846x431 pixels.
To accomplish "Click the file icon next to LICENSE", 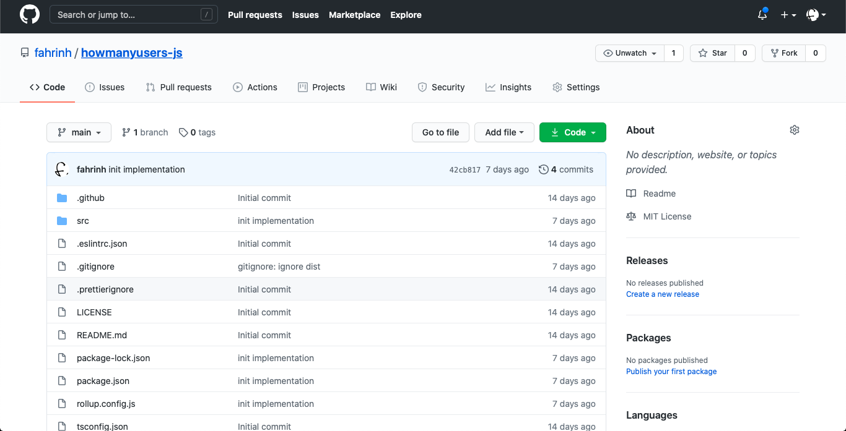I will (x=62, y=312).
